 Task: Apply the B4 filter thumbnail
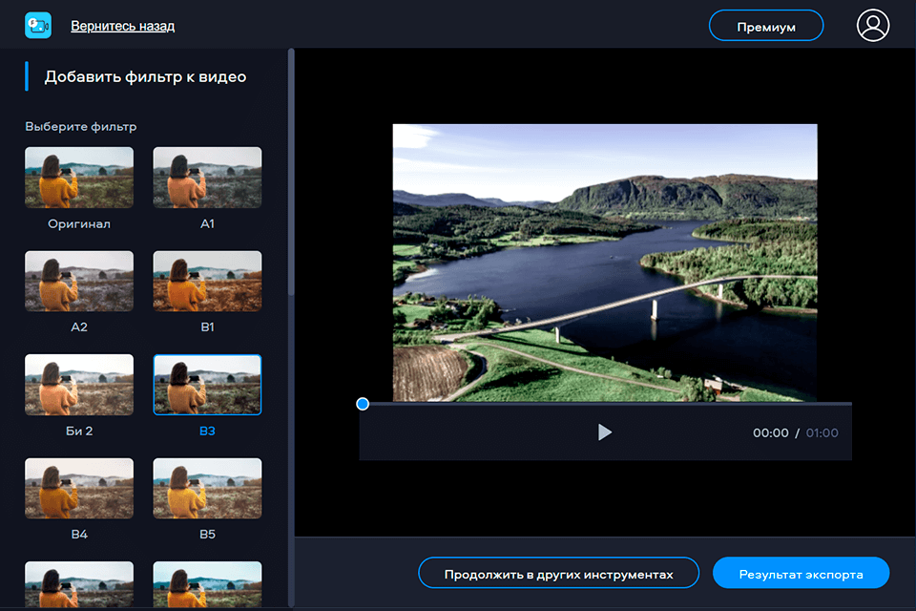pyautogui.click(x=79, y=489)
